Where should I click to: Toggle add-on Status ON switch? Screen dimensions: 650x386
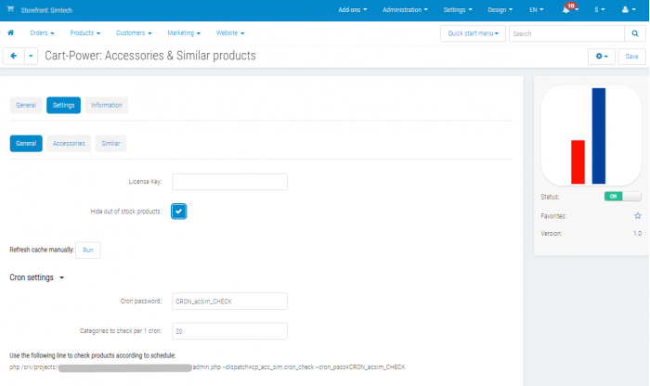pyautogui.click(x=623, y=197)
